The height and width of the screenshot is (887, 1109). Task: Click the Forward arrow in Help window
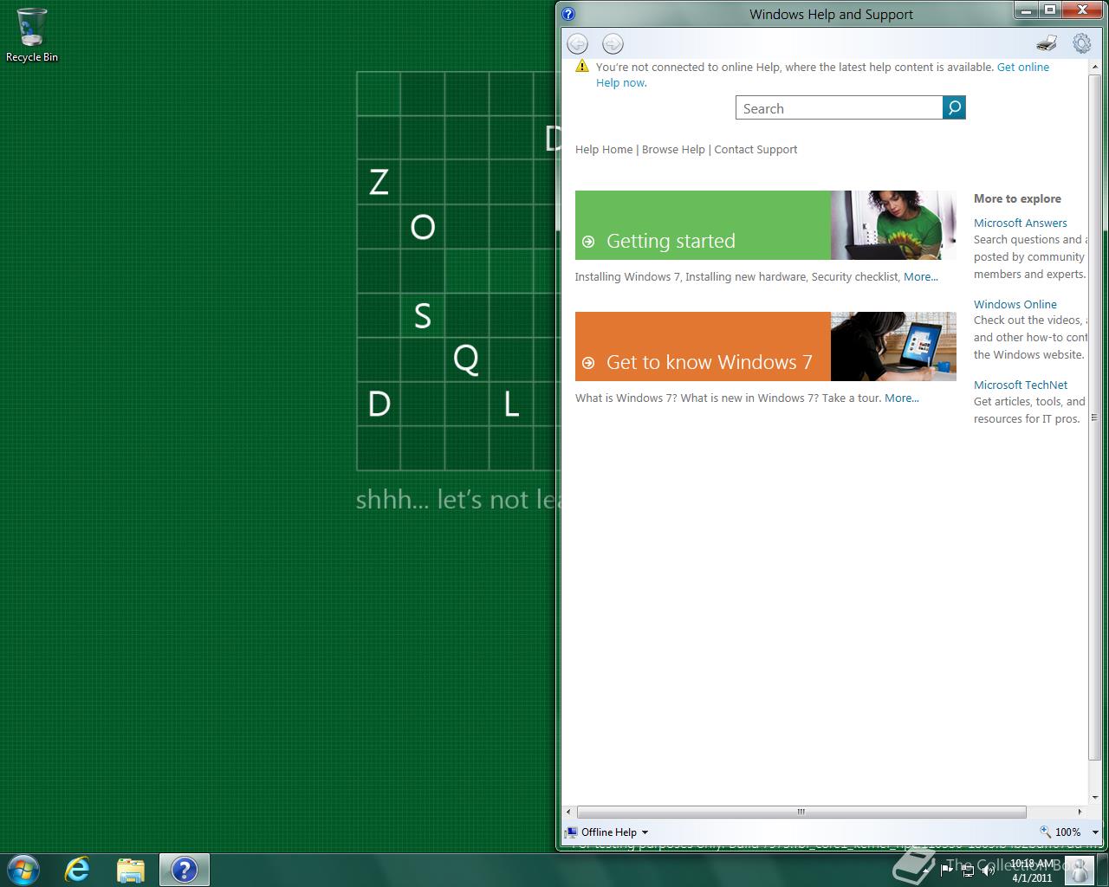click(613, 43)
